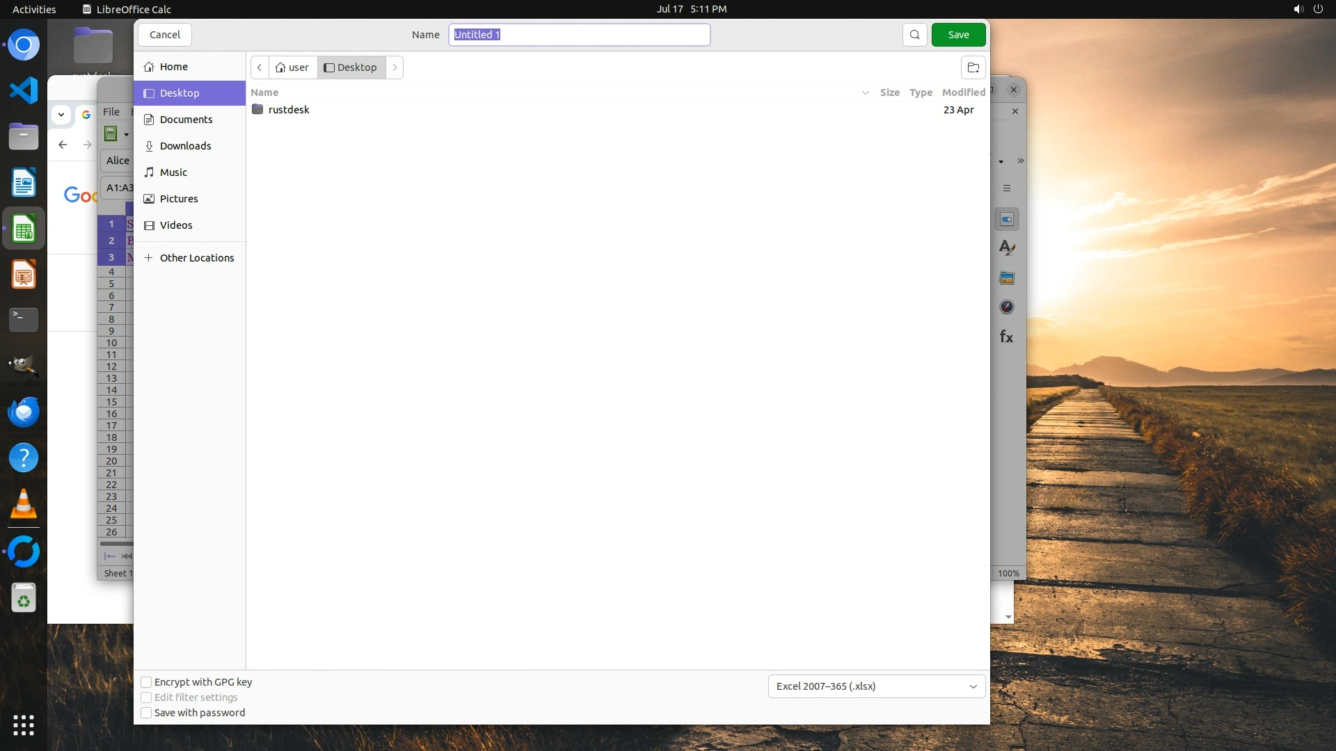
Task: Open the Sidebar Functions fx icon
Action: click(x=1007, y=337)
